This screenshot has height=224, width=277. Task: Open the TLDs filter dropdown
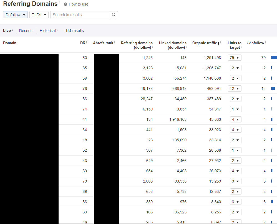click(39, 15)
